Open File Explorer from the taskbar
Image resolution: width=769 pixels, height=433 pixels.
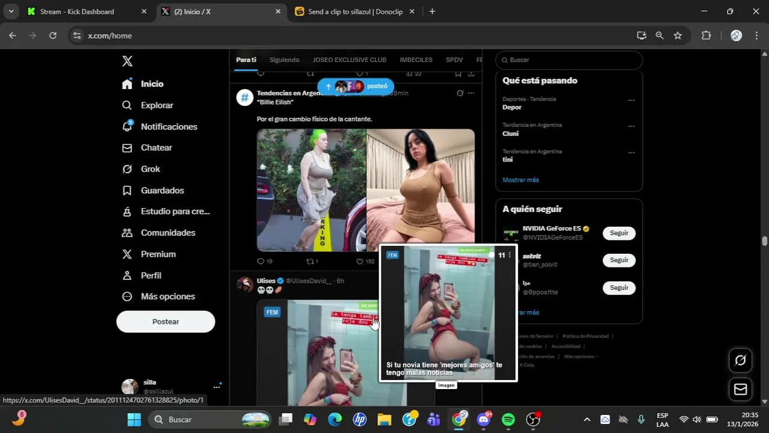(x=384, y=419)
